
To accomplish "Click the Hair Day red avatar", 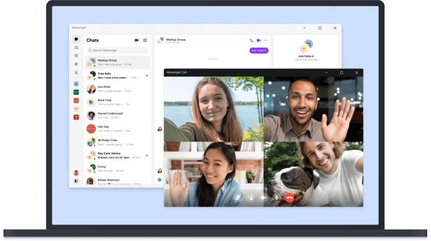I will pos(91,129).
